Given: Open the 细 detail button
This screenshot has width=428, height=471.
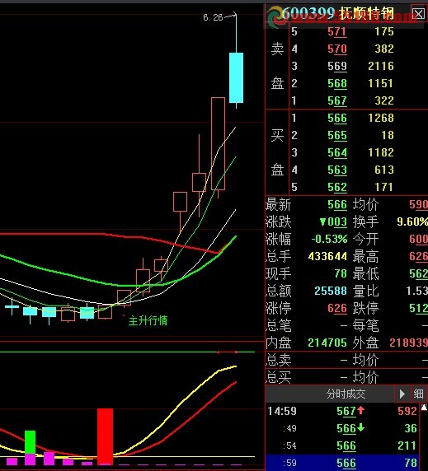Looking at the screenshot, I should pos(418,394).
